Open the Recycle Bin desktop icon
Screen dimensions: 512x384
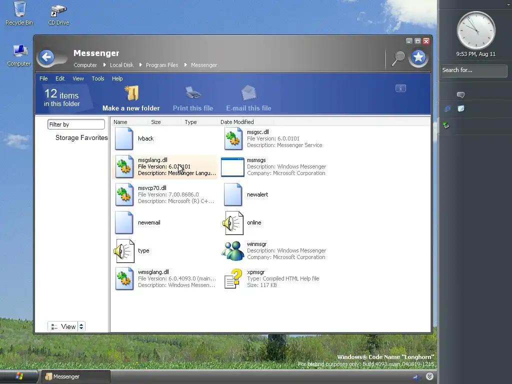19,9
